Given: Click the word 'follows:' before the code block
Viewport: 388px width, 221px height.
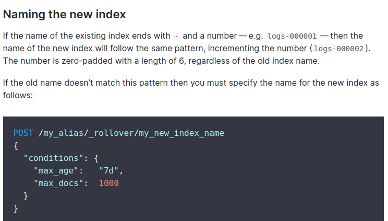Looking at the screenshot, I should coord(18,95).
